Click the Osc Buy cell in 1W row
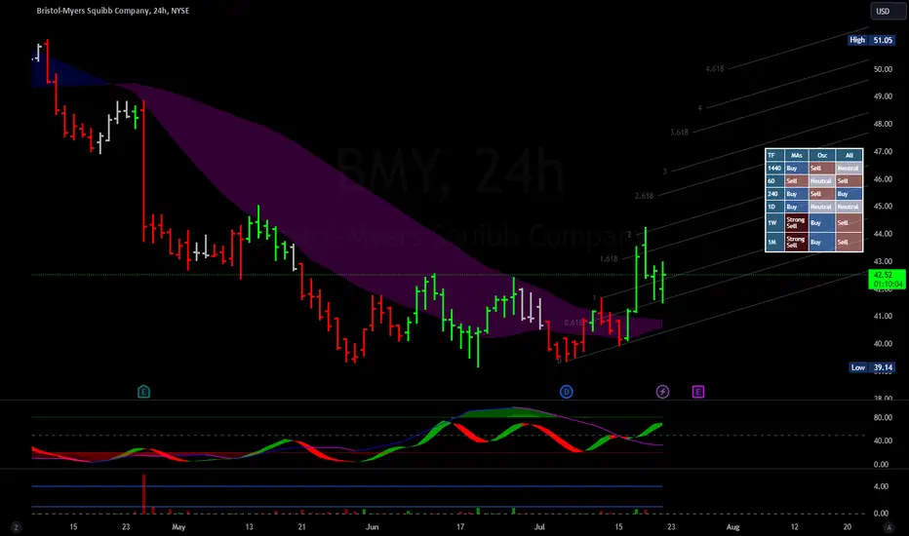 tap(822, 222)
